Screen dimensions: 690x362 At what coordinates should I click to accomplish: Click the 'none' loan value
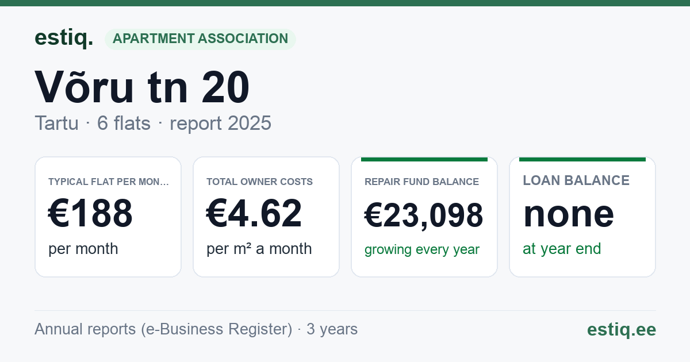[569, 214]
